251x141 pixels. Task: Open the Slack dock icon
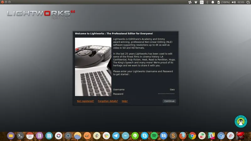pyautogui.click(x=211, y=136)
